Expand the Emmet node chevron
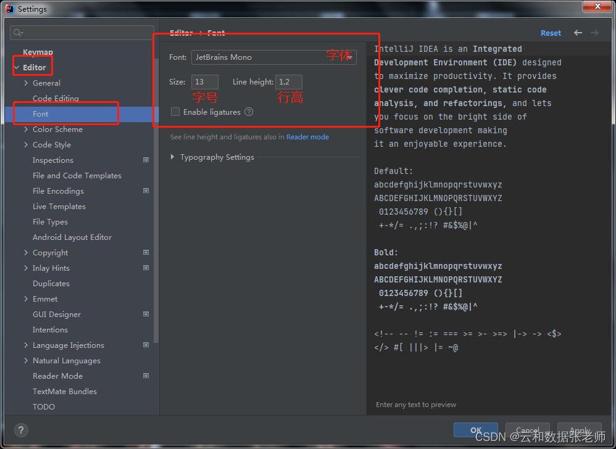Viewport: 616px width, 449px height. pyautogui.click(x=26, y=299)
